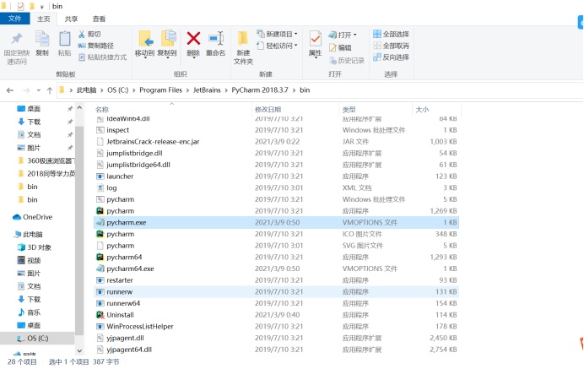Open recent locations dropdown arrow
This screenshot has width=584, height=369.
tap(38, 90)
